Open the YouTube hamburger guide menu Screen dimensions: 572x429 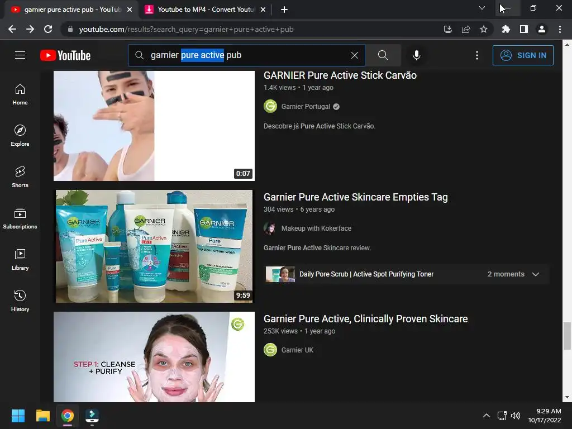coord(20,55)
